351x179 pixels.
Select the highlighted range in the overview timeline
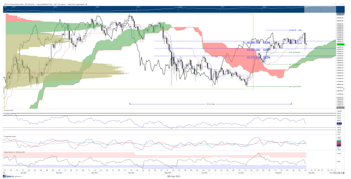(320, 9)
